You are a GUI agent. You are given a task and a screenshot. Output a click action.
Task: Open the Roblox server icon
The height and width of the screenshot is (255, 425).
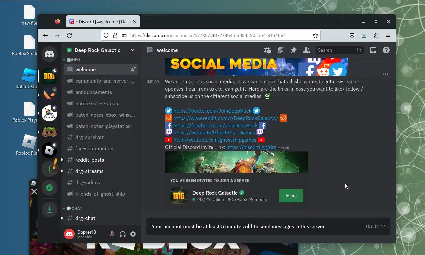(49, 151)
